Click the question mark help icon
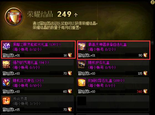The image size is (155, 115). coord(153,2)
